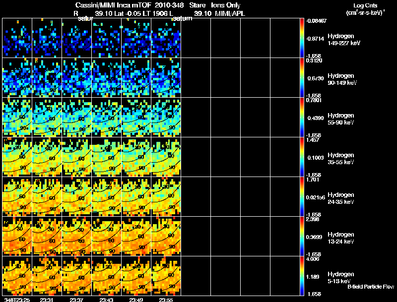397x302 pixels.
Task: Open the 149-227 keV image at 23:25
Action: click(17, 38)
